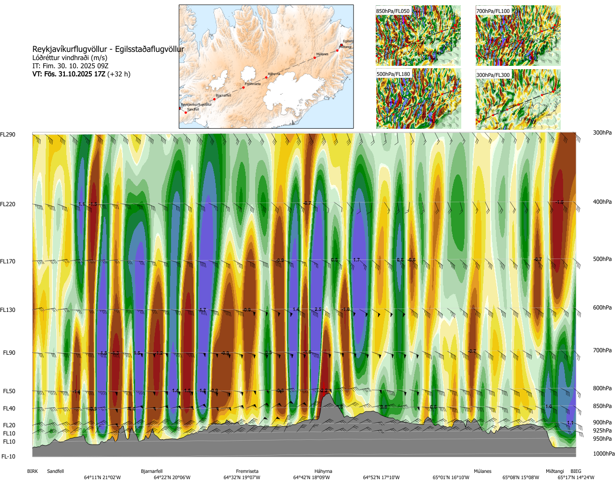
Task: Click the 850hPa pressure axis label
Action: (x=603, y=406)
